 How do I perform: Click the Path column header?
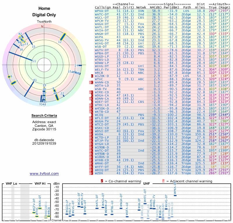[x=187, y=8]
